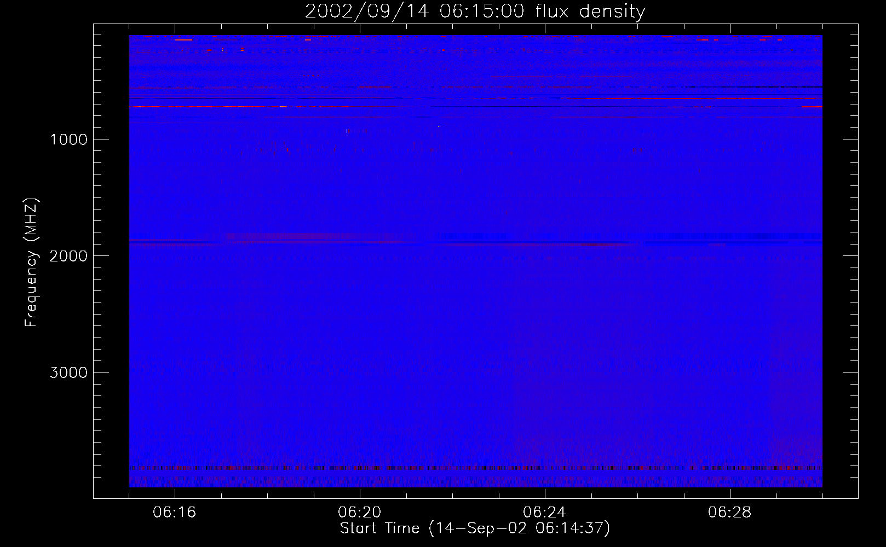Click the 06:28 time tick label

[x=730, y=513]
